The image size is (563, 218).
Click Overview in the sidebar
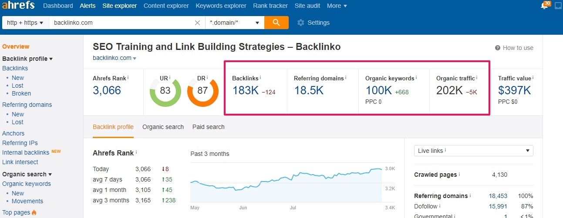tap(16, 46)
